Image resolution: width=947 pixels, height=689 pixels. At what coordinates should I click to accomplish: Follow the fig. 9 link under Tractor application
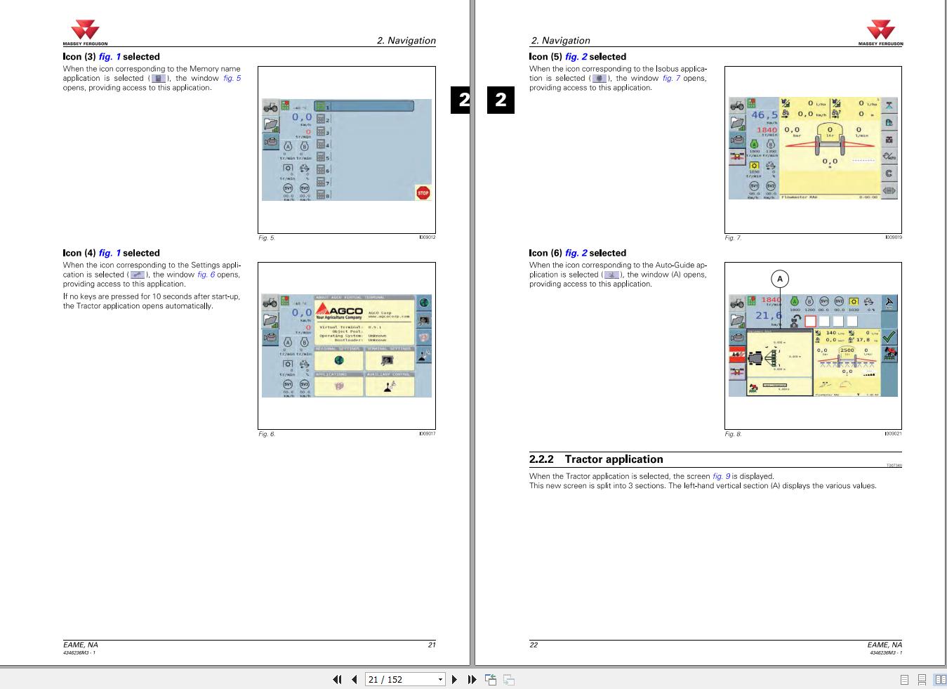coord(722,476)
